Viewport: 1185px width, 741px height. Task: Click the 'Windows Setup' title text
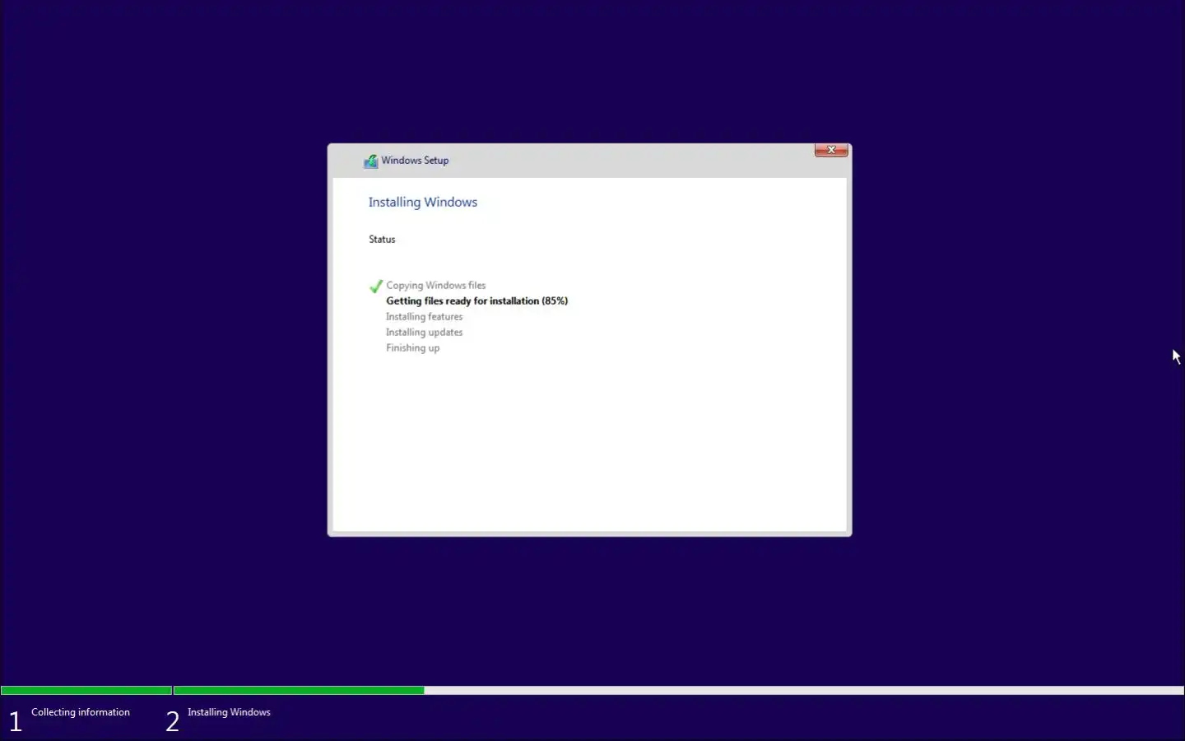(x=415, y=161)
